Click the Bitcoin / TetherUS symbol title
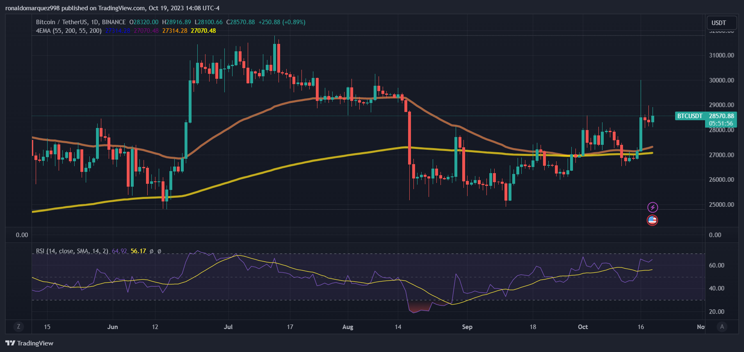This screenshot has height=352, width=744. (81, 22)
